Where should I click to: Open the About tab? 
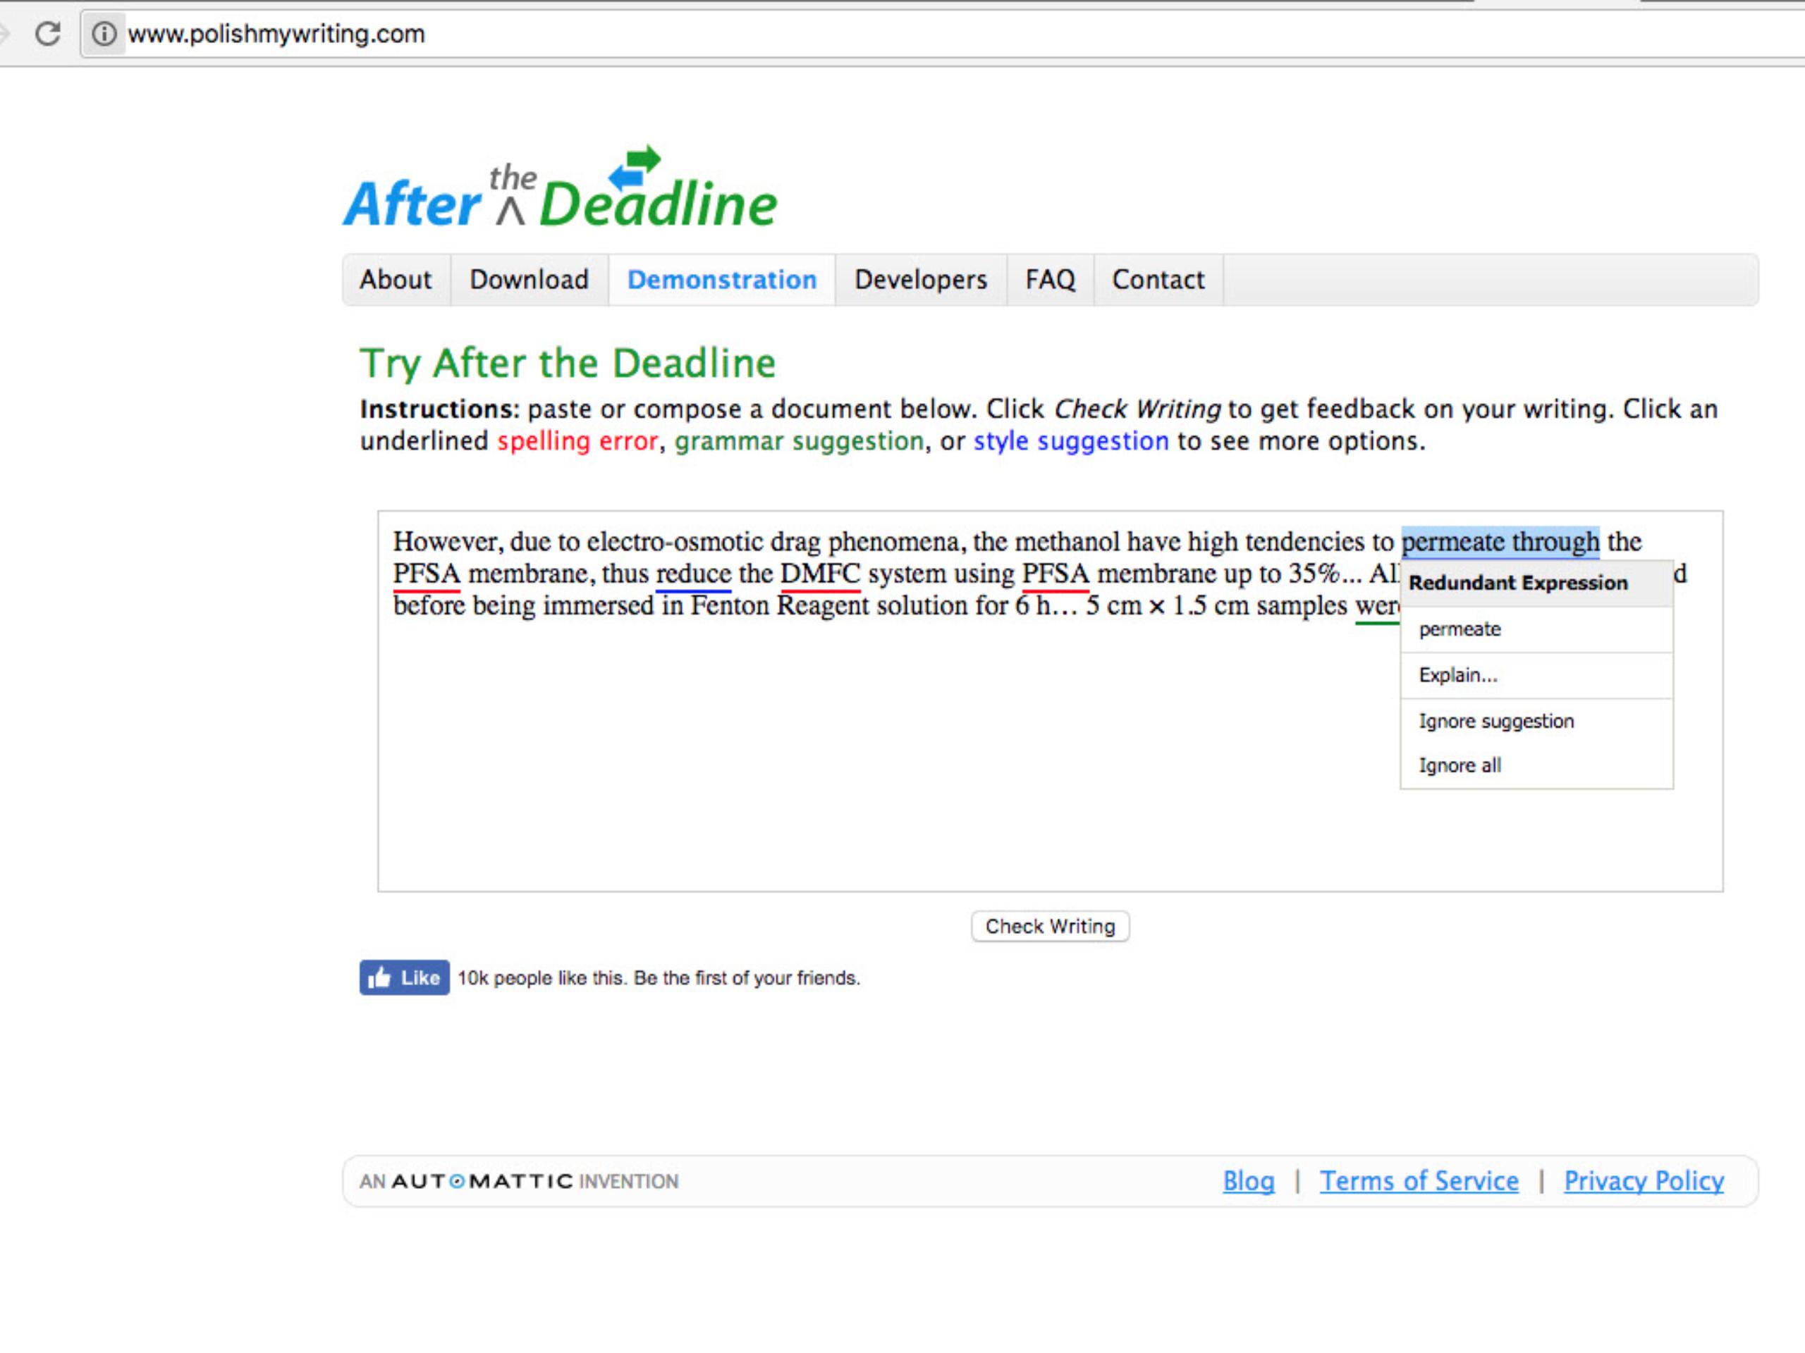point(396,280)
